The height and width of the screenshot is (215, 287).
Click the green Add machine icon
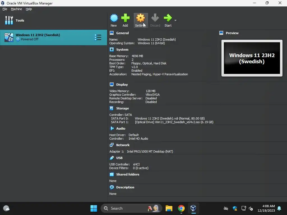[125, 18]
